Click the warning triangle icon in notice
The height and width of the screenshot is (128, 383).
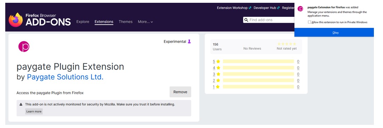point(21,104)
